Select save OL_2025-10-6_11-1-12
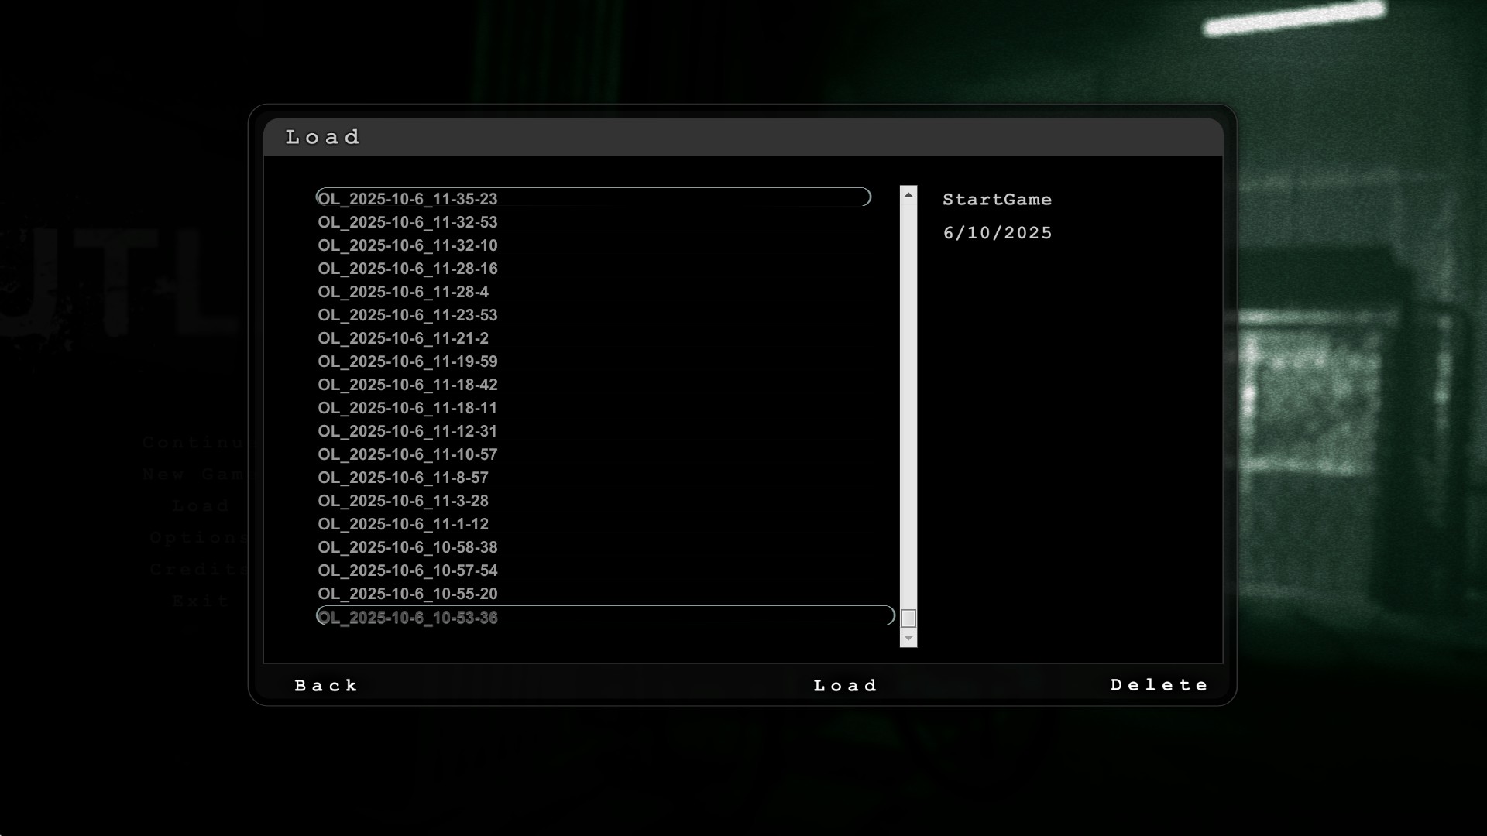The width and height of the screenshot is (1487, 836). (x=403, y=524)
